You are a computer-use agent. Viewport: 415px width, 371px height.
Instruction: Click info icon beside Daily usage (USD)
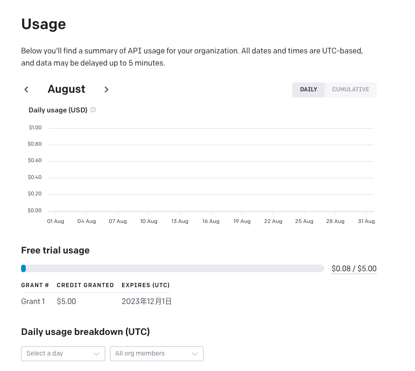[93, 110]
